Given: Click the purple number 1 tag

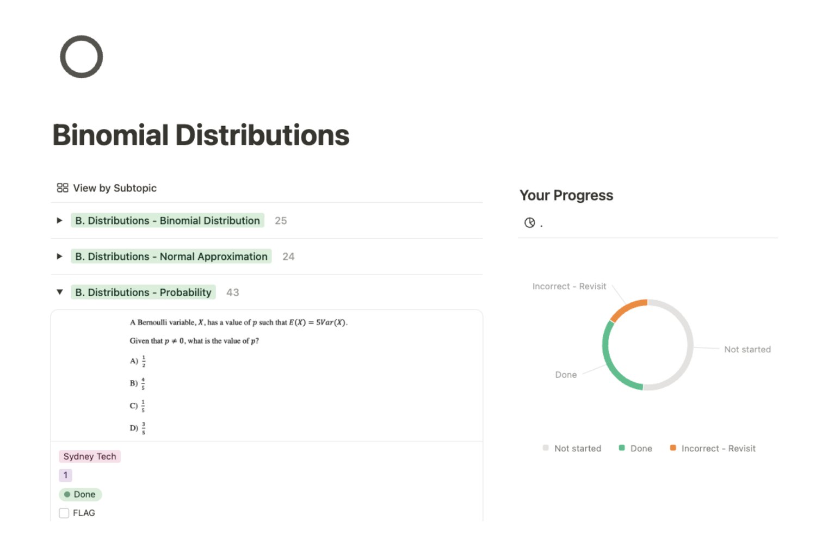Looking at the screenshot, I should click(x=65, y=475).
